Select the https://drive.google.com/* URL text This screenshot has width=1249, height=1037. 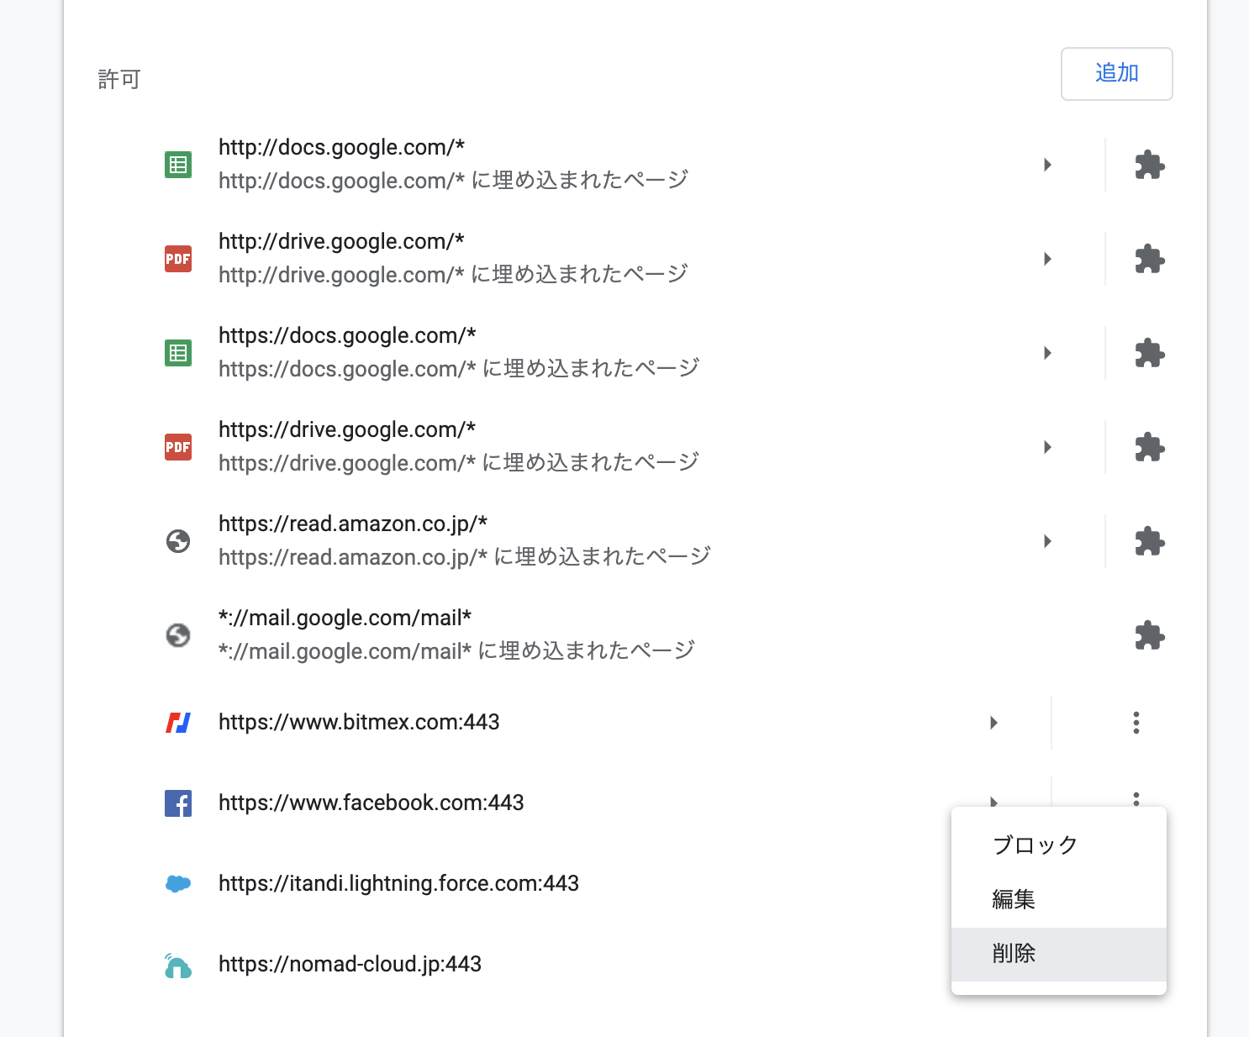tap(347, 429)
